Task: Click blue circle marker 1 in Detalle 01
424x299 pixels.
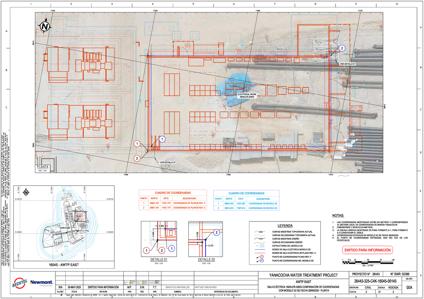Action: click(x=171, y=248)
